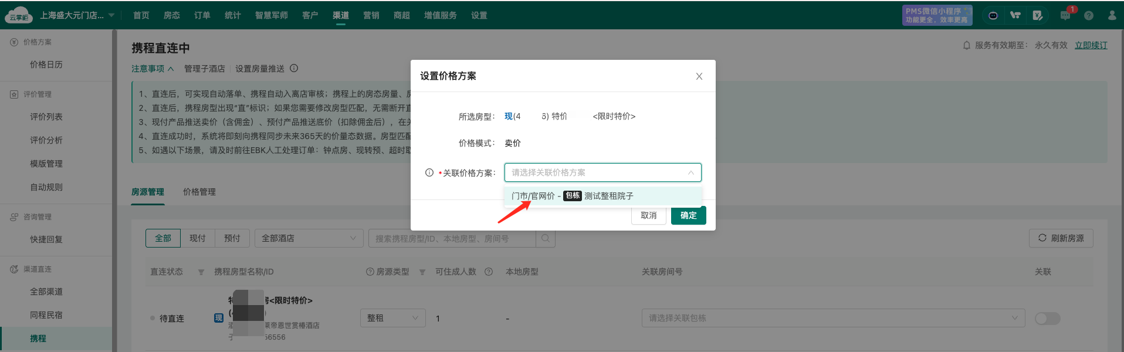This screenshot has height=352, width=1124.
Task: Open the 整租 room source type dropdown
Action: point(392,318)
